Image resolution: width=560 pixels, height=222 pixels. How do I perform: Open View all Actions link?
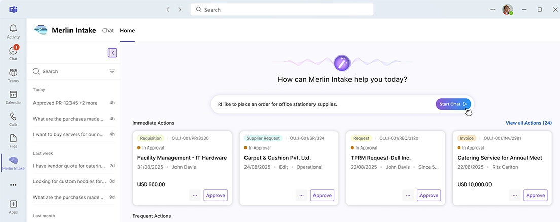[529, 123]
